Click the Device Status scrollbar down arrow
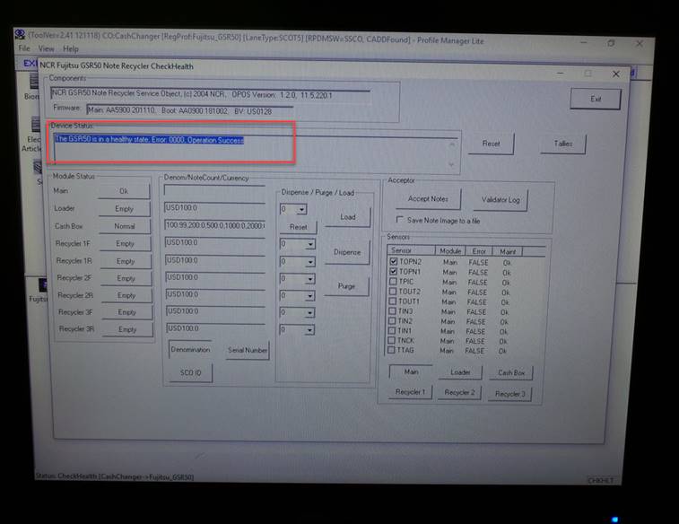 (x=452, y=165)
